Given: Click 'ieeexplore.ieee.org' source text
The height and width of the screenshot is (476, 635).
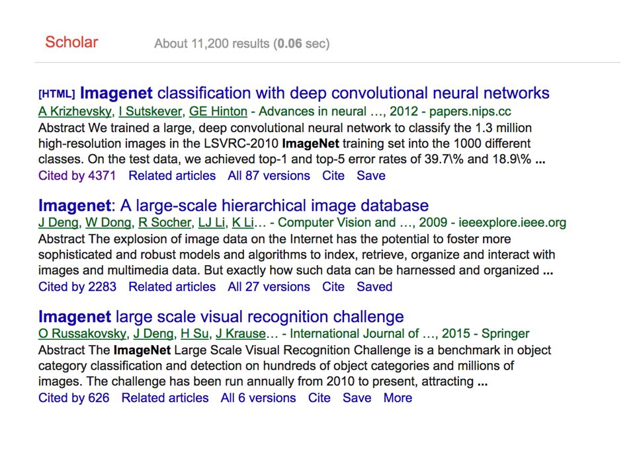Looking at the screenshot, I should (512, 223).
